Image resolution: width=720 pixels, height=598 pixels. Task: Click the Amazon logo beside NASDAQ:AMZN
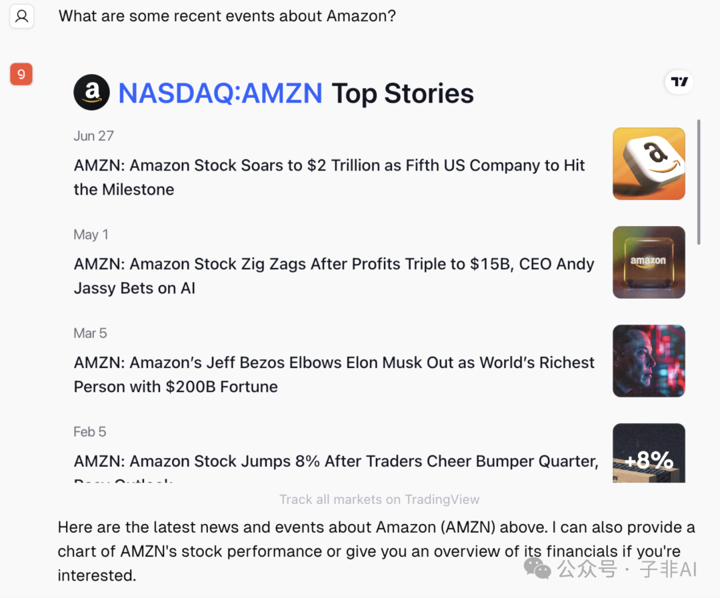coord(92,92)
